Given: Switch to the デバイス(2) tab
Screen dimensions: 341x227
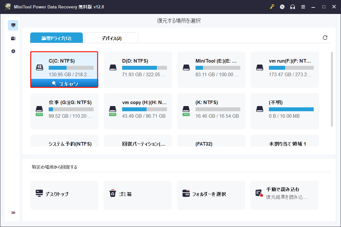Looking at the screenshot, I should (111, 38).
